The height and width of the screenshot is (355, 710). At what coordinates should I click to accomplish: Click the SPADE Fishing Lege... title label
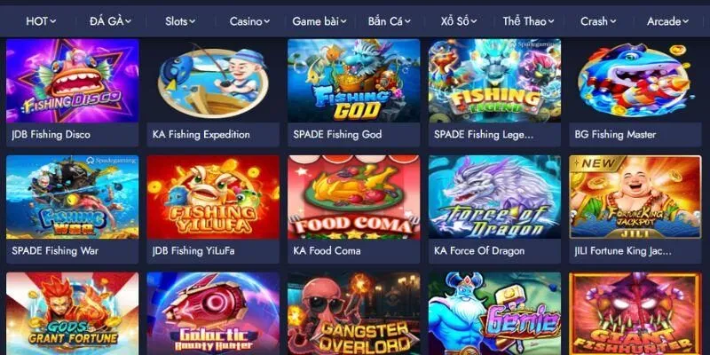(484, 135)
